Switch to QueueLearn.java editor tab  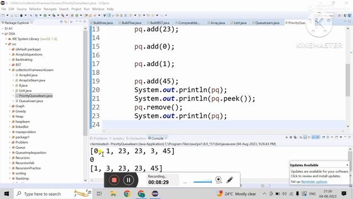267,23
